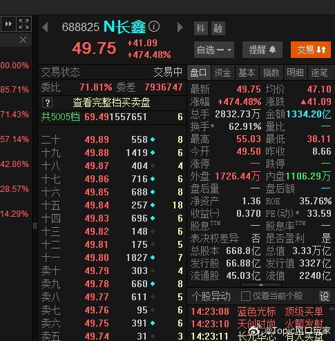
Task: Click the 融 tag badge
Action: tap(218, 28)
